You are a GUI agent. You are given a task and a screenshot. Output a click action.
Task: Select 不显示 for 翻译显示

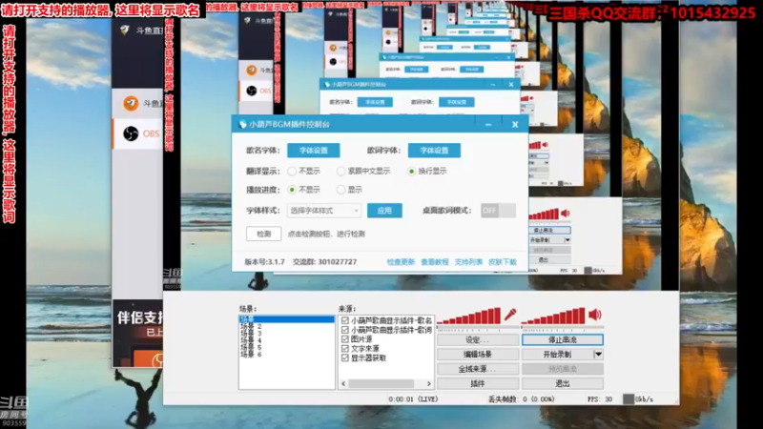click(x=292, y=172)
